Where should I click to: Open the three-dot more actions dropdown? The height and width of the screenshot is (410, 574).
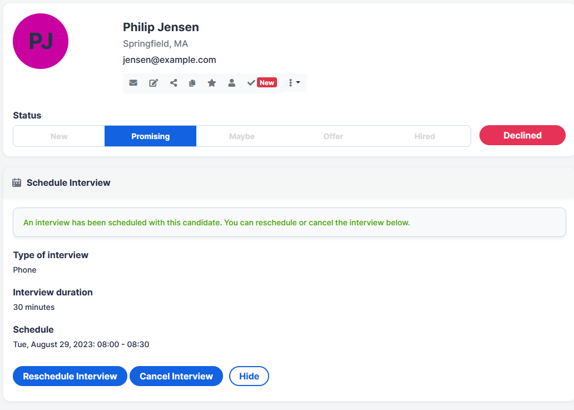click(294, 83)
